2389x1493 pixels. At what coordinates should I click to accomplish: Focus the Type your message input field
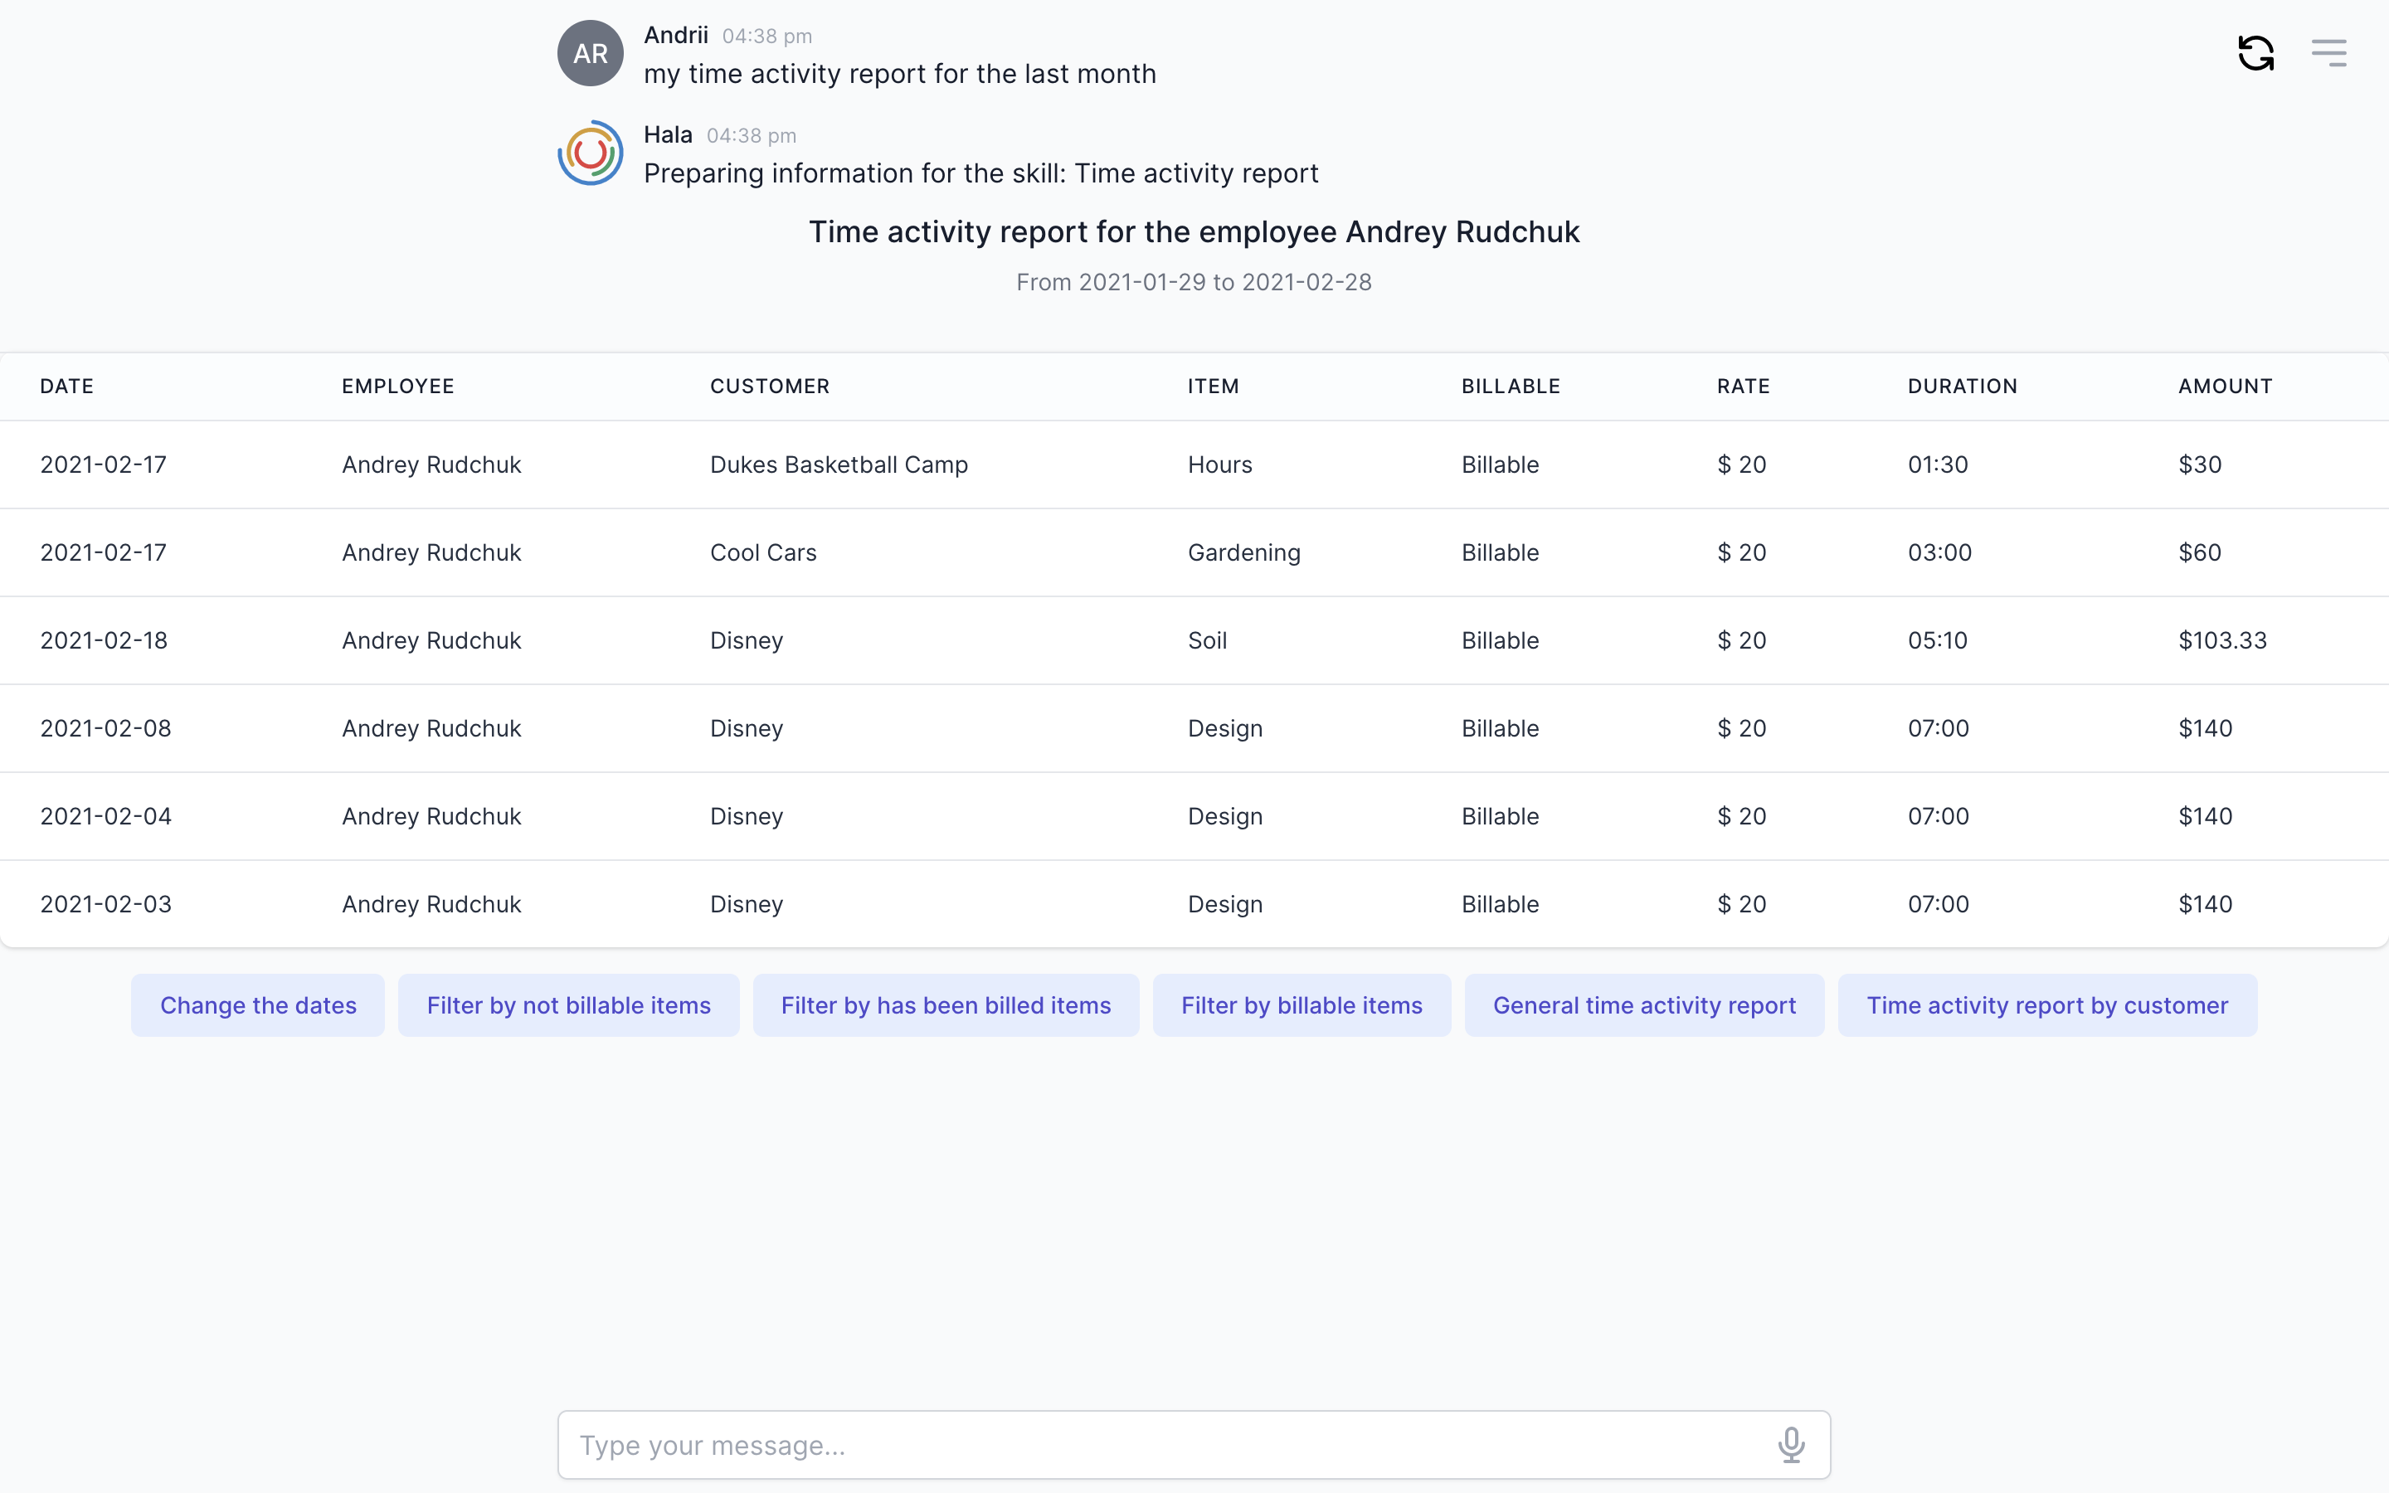coord(1194,1445)
